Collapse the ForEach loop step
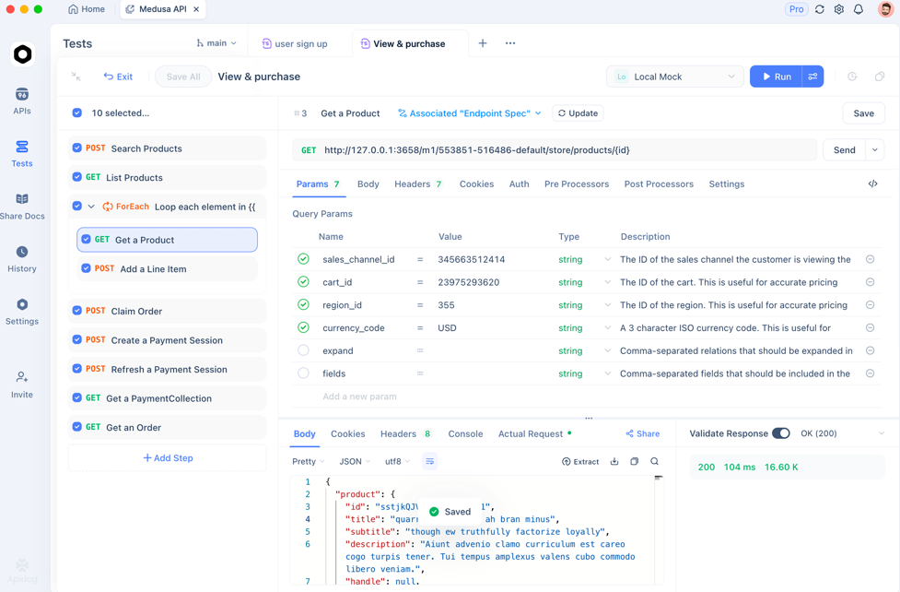This screenshot has height=592, width=900. coord(93,207)
